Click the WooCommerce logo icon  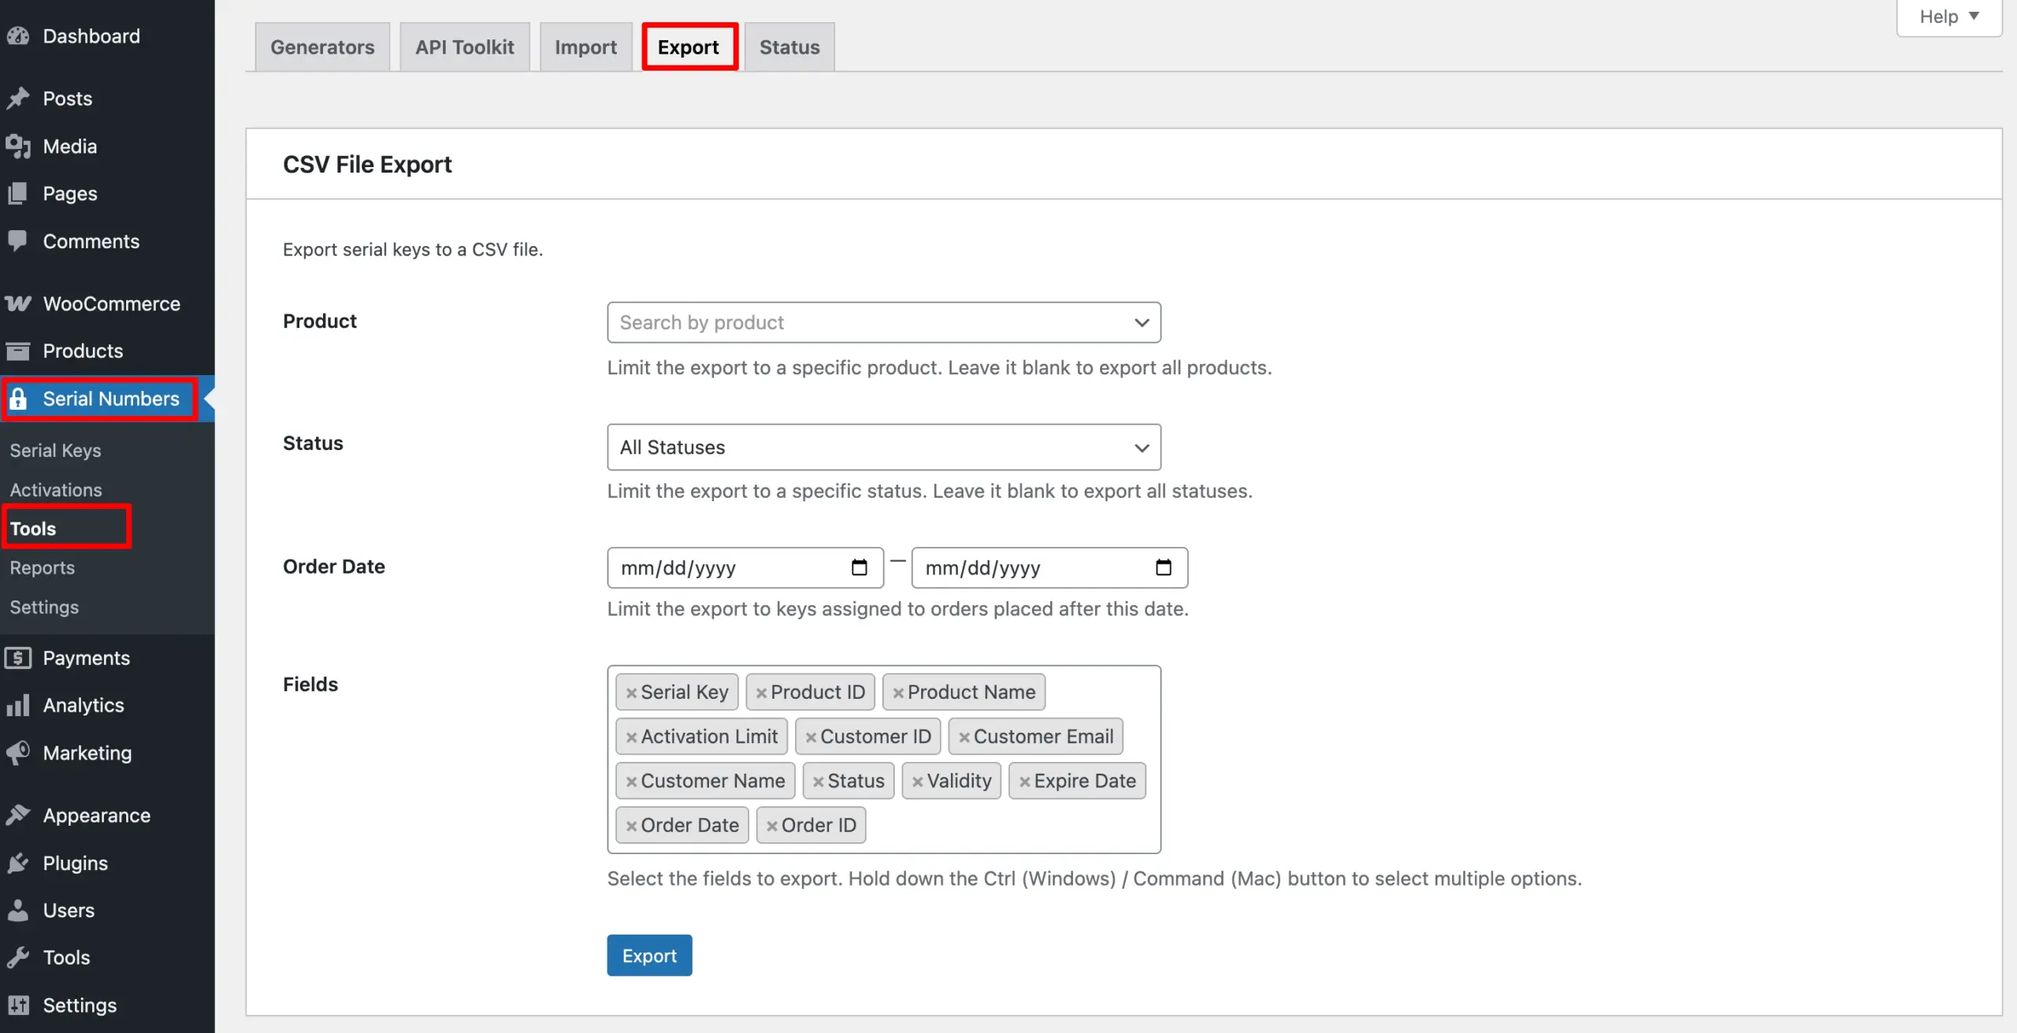18,303
